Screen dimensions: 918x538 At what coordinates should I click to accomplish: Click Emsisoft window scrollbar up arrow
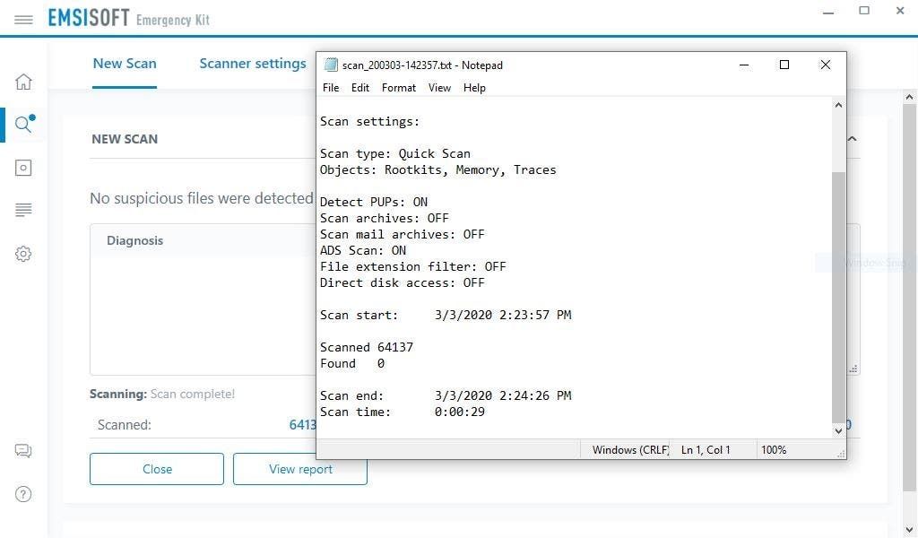909,97
